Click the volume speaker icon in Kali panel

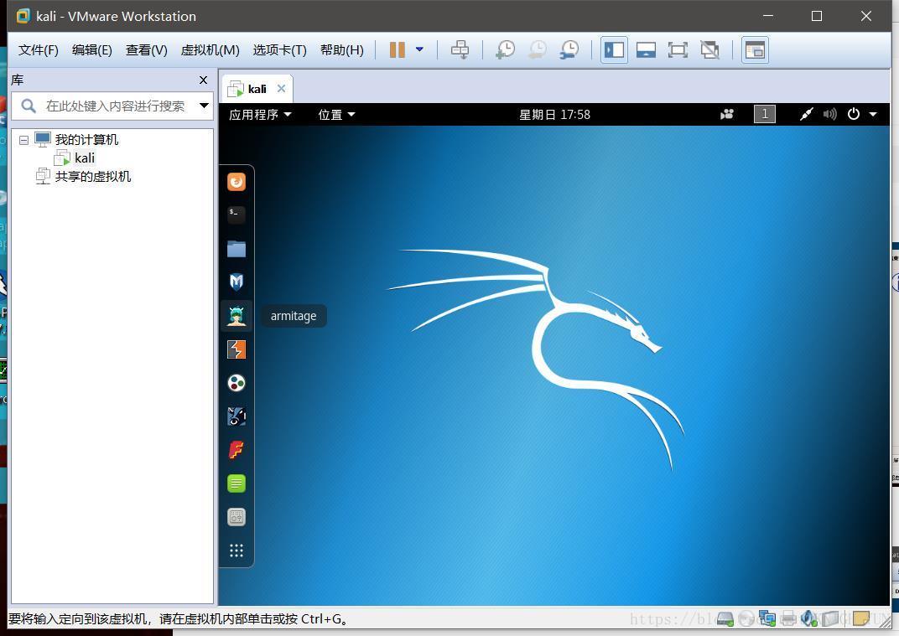click(x=829, y=114)
